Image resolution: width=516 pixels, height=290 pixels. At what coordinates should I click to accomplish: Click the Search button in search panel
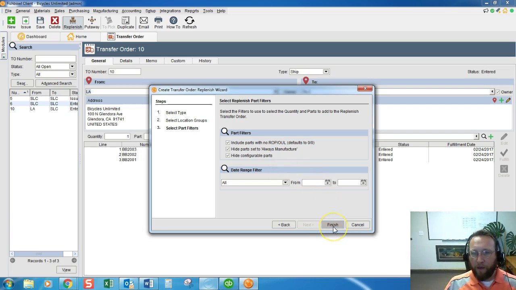click(22, 83)
